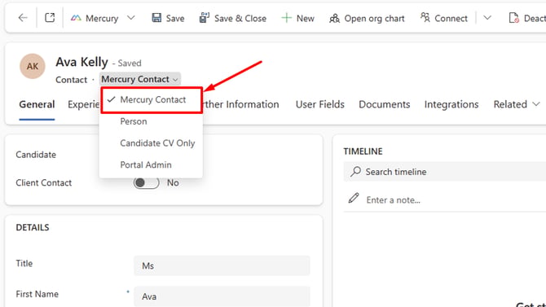Click the Mercury logo icon
The image size is (546, 307).
76,18
